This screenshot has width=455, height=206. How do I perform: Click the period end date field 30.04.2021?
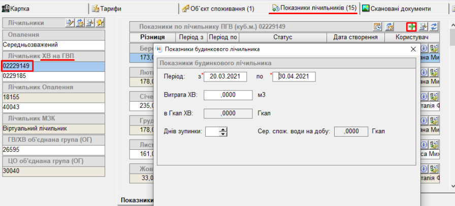tap(295, 76)
